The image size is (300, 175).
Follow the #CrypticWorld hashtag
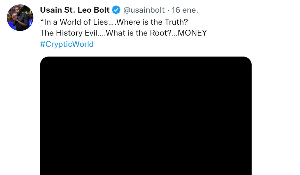pyautogui.click(x=66, y=44)
